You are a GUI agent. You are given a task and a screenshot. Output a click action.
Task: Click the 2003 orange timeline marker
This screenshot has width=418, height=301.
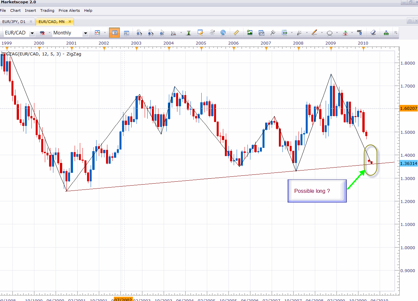(136, 49)
